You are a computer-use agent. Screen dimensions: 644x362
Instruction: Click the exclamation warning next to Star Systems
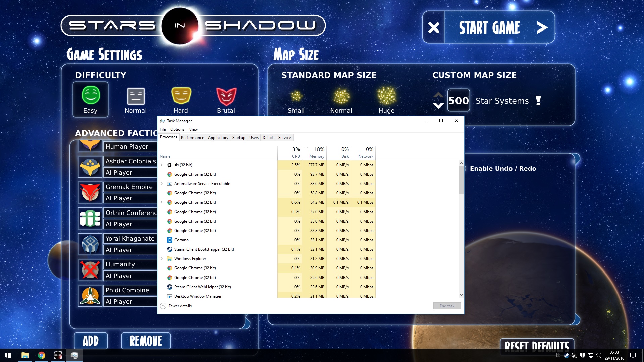click(x=539, y=101)
